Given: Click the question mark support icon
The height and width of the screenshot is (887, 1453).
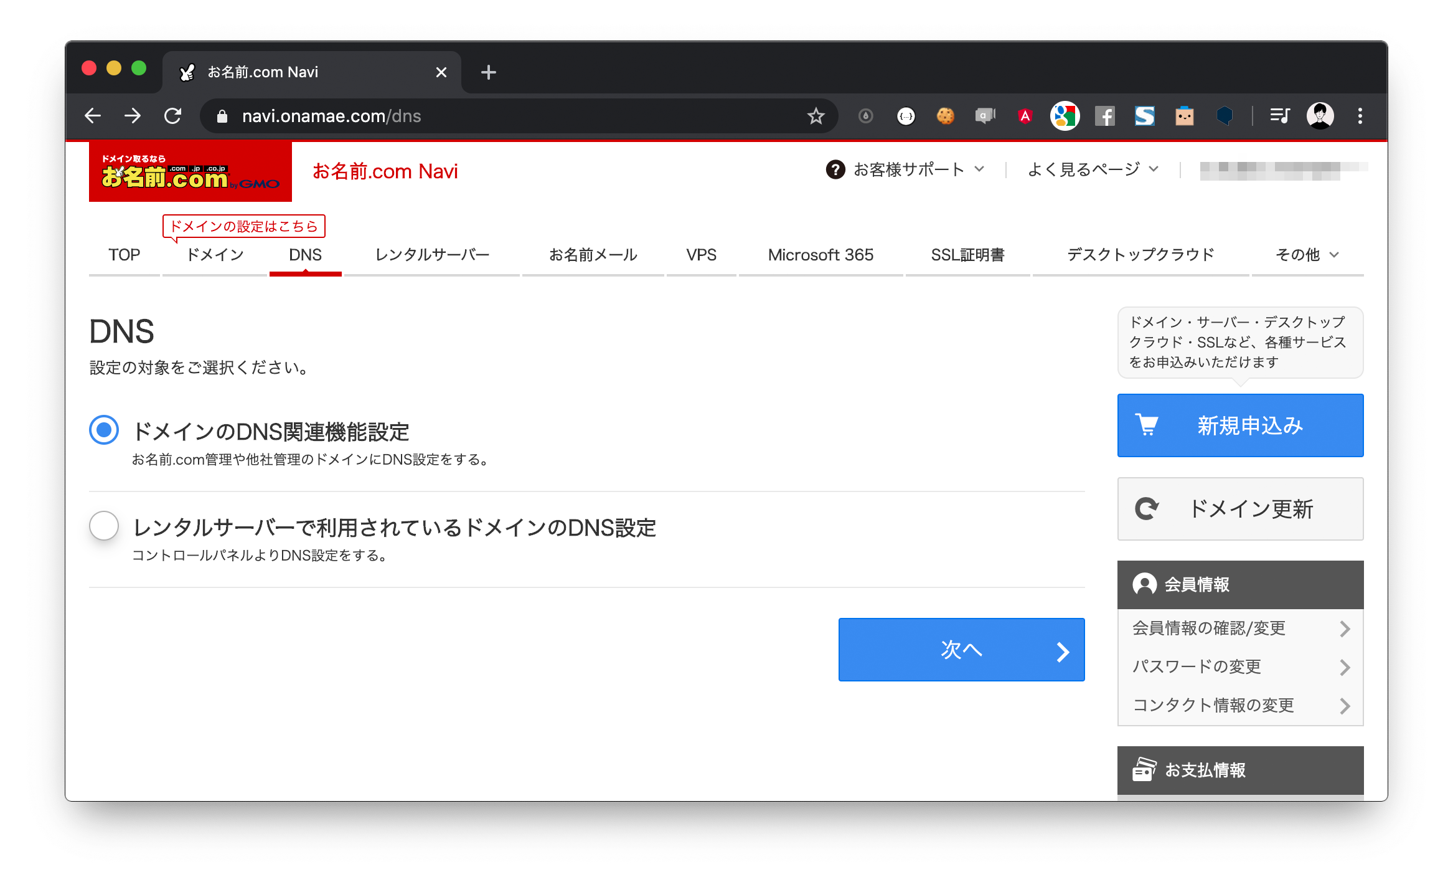Looking at the screenshot, I should click(835, 169).
